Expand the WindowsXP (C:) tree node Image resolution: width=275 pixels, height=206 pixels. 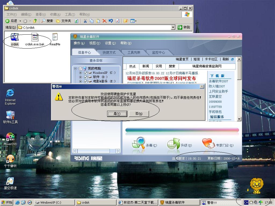80,73
